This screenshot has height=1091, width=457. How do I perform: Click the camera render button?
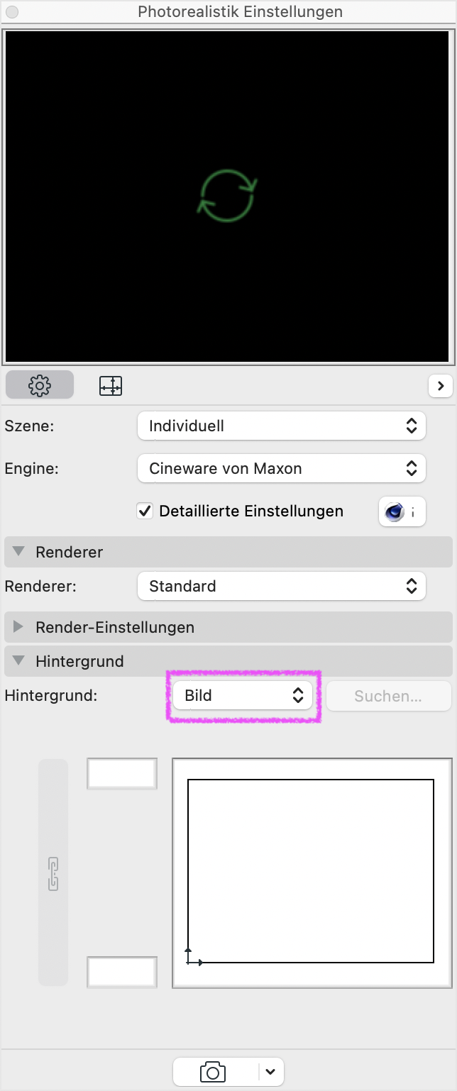[x=213, y=1071]
